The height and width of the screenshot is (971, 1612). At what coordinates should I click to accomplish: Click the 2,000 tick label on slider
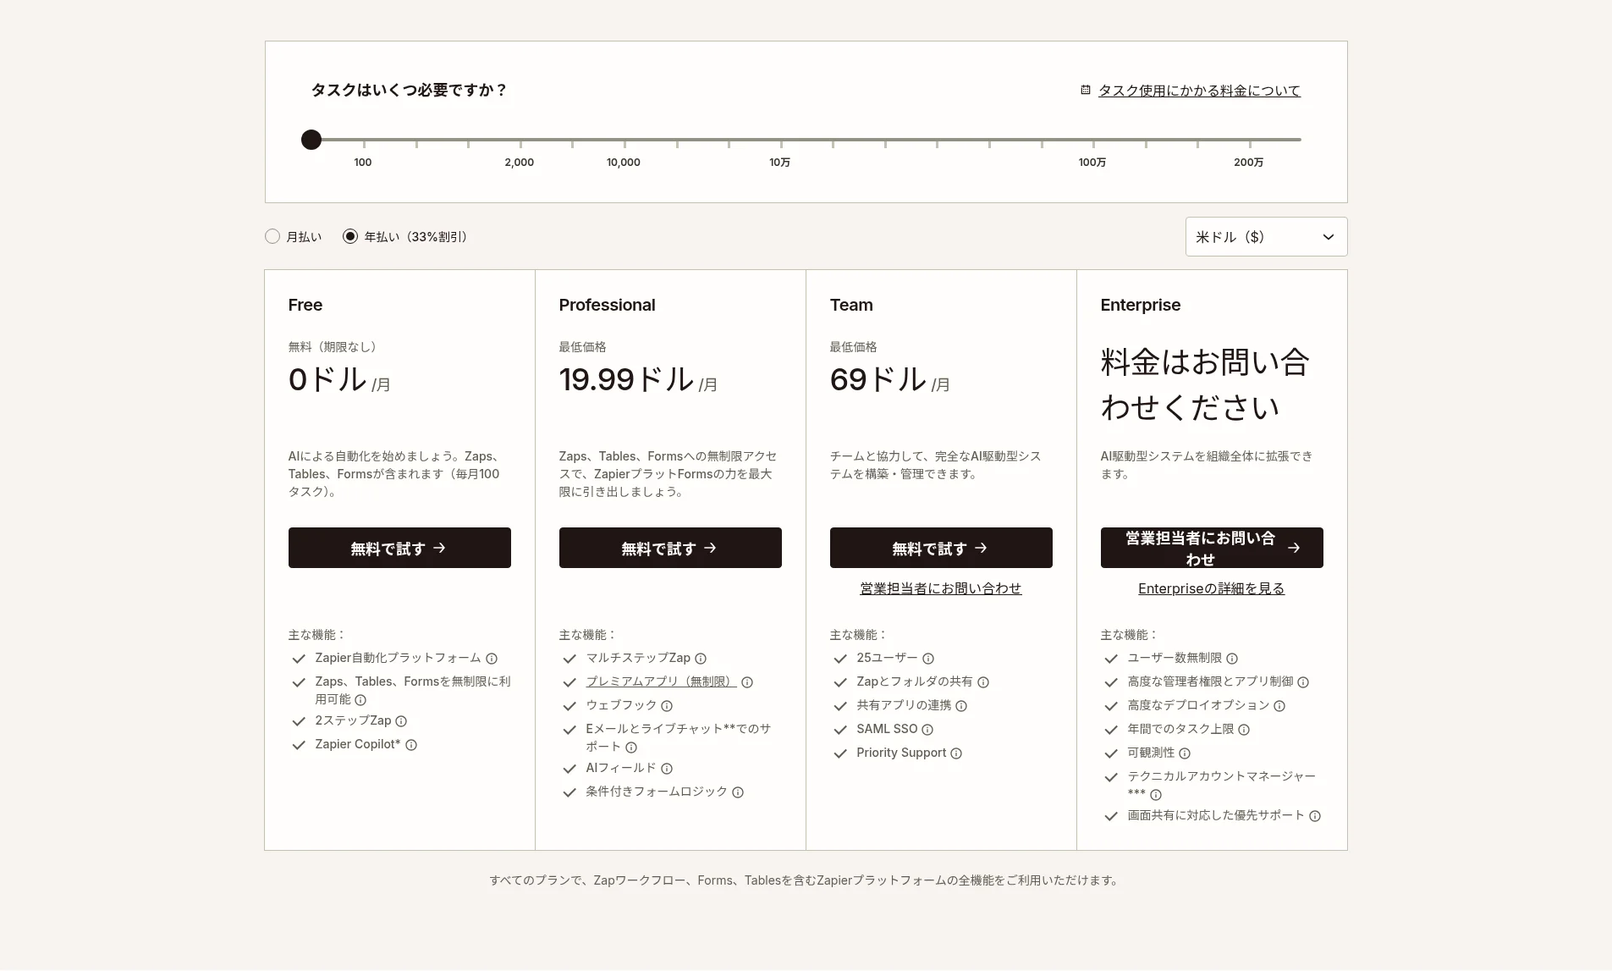click(520, 163)
